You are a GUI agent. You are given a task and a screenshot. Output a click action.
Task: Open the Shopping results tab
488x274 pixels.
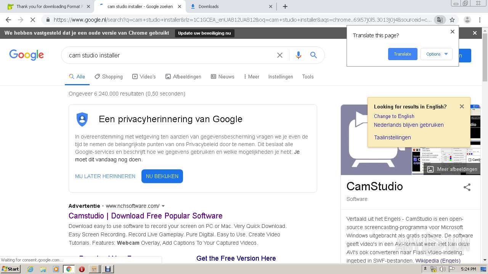coord(109,76)
